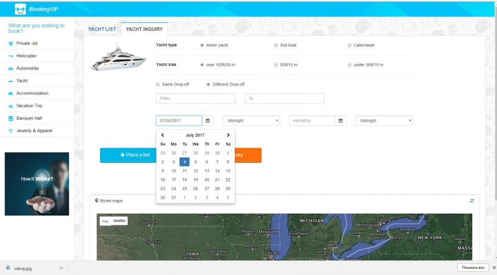This screenshot has height=275, width=497.
Task: Click the How It Works banner
Action: (37, 184)
